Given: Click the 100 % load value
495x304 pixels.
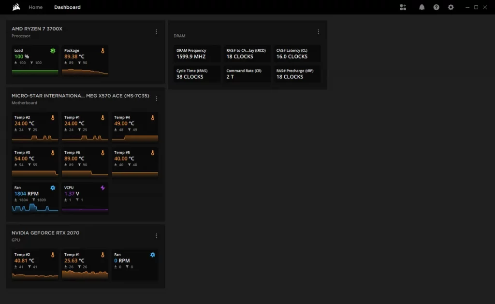Looking at the screenshot, I should (22, 57).
